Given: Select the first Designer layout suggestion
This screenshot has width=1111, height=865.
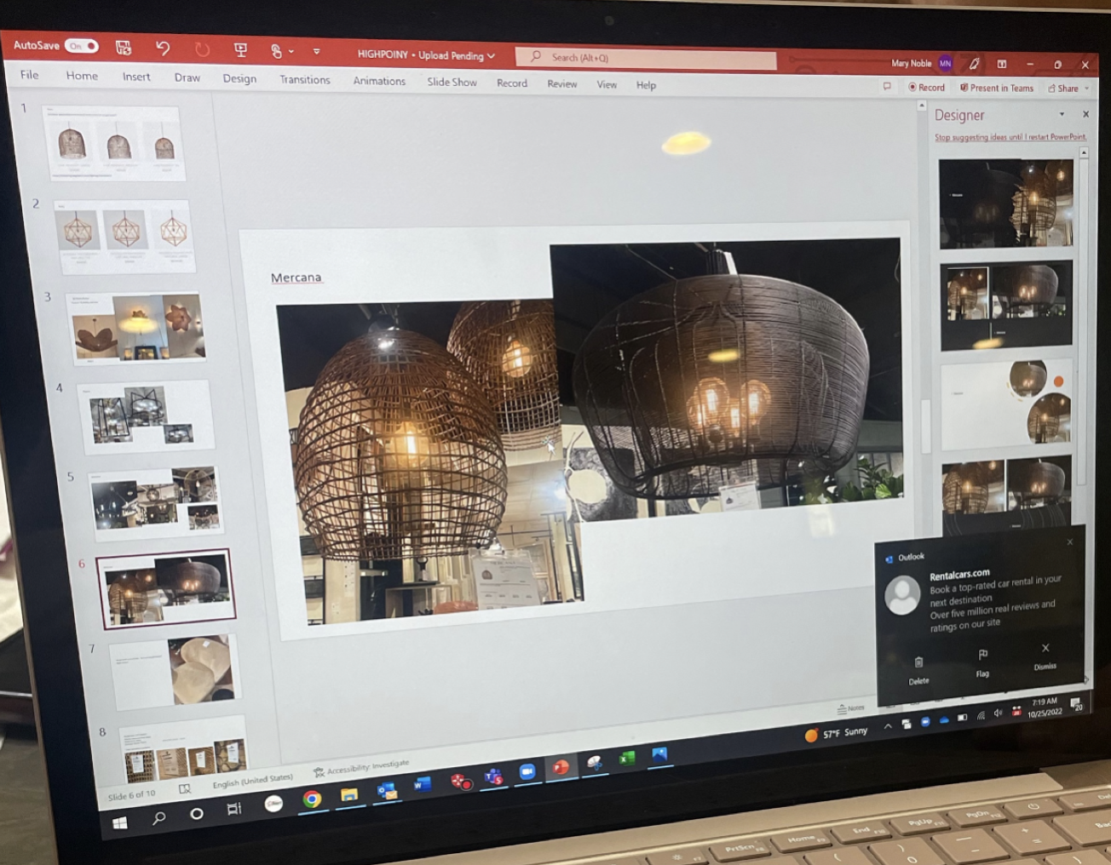Looking at the screenshot, I should [x=1005, y=203].
